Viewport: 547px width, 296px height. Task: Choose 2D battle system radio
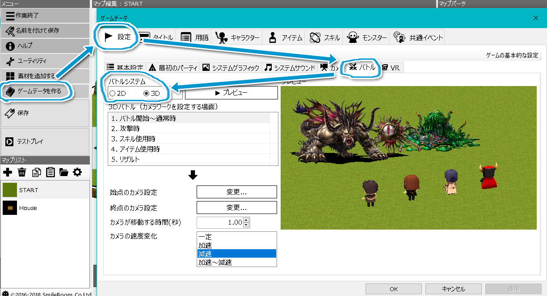click(118, 93)
